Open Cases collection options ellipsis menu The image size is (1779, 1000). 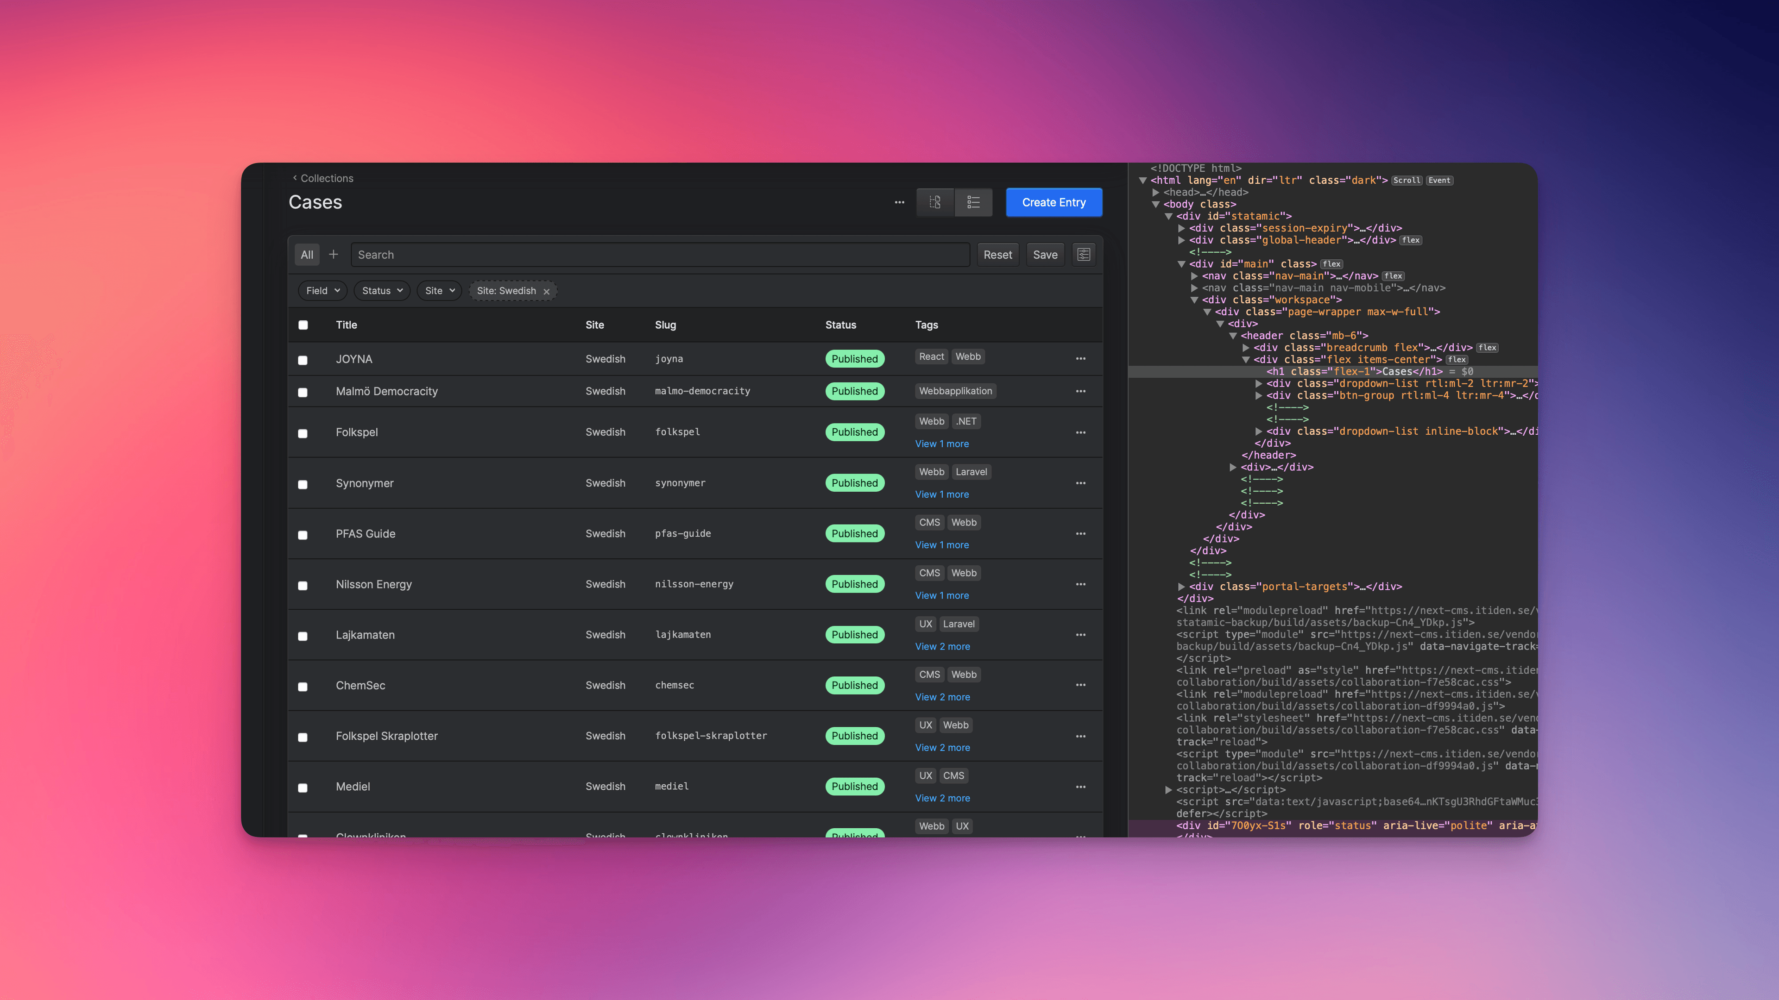click(899, 202)
